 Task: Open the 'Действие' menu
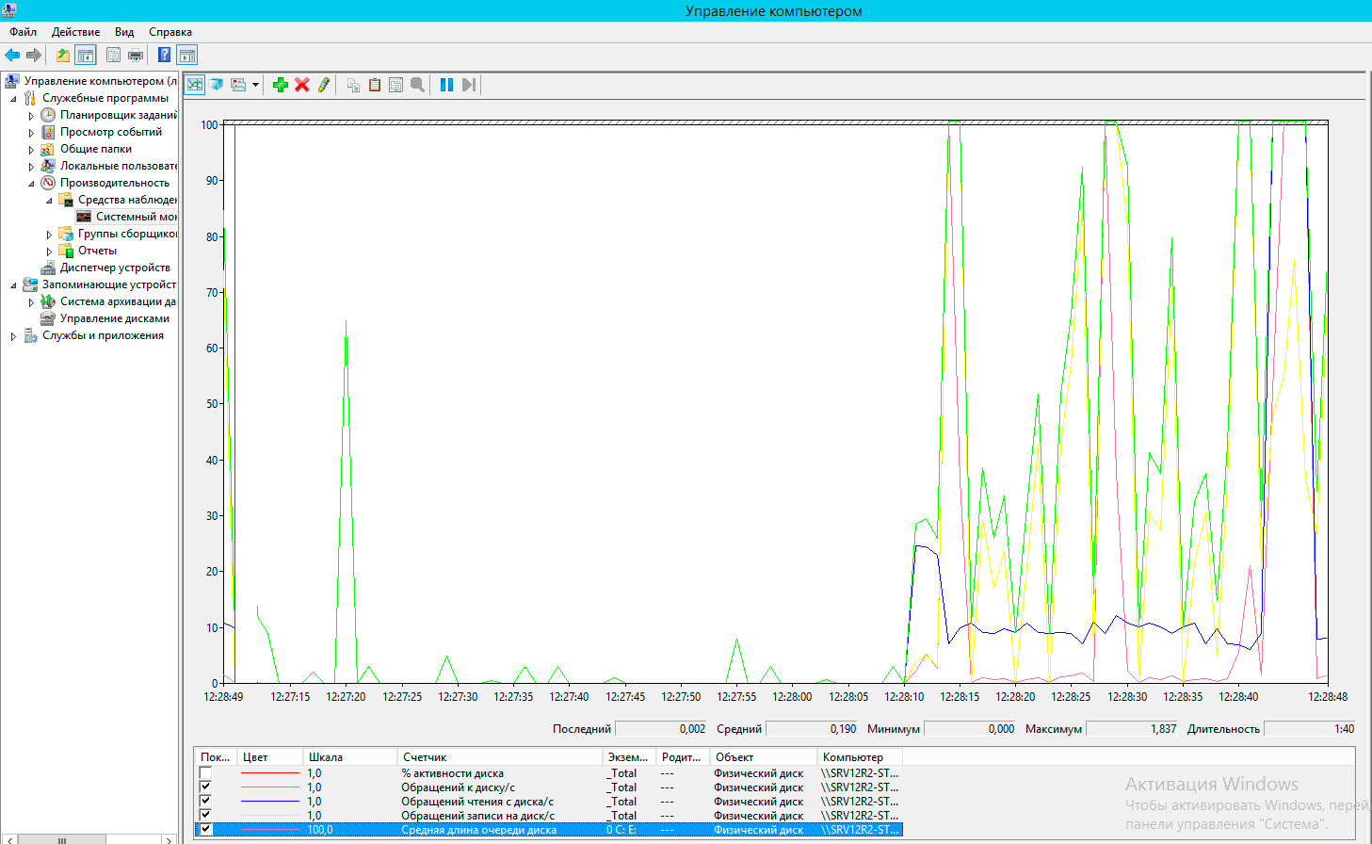75,32
